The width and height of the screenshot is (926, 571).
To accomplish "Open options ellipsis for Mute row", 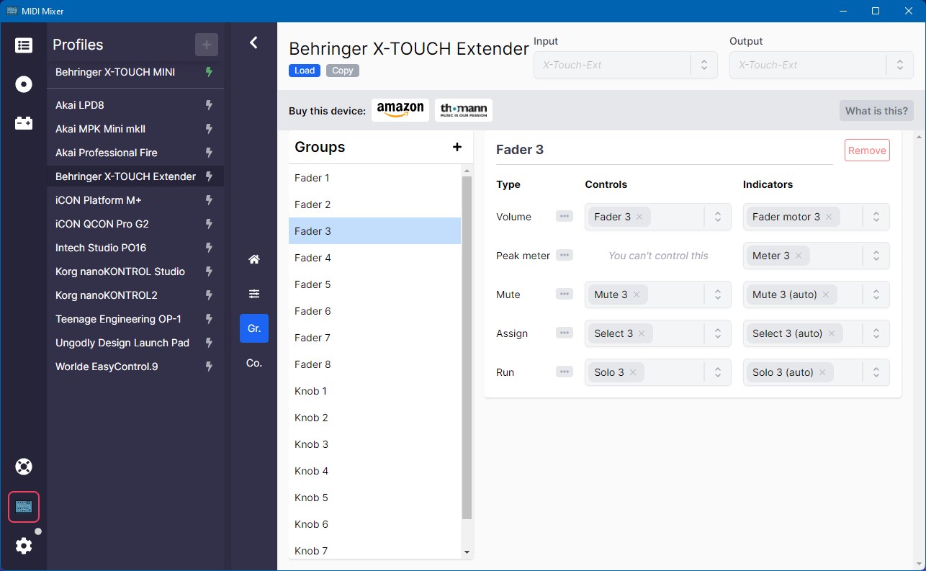I will click(x=565, y=294).
